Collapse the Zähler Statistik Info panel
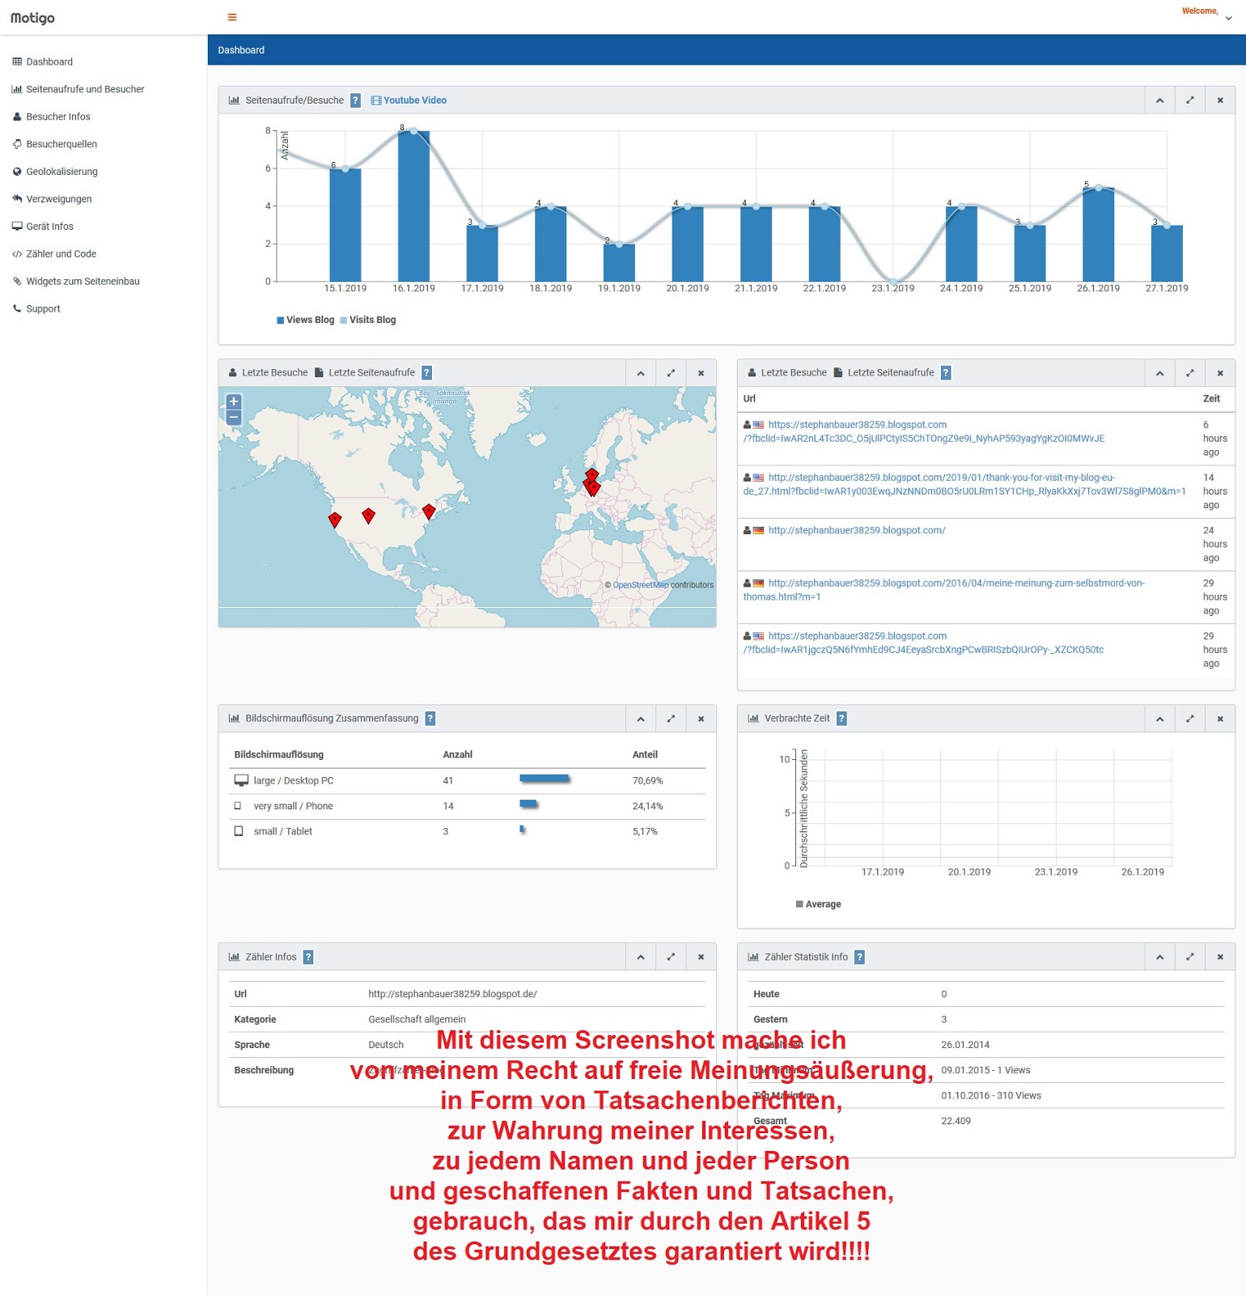 click(x=1159, y=957)
